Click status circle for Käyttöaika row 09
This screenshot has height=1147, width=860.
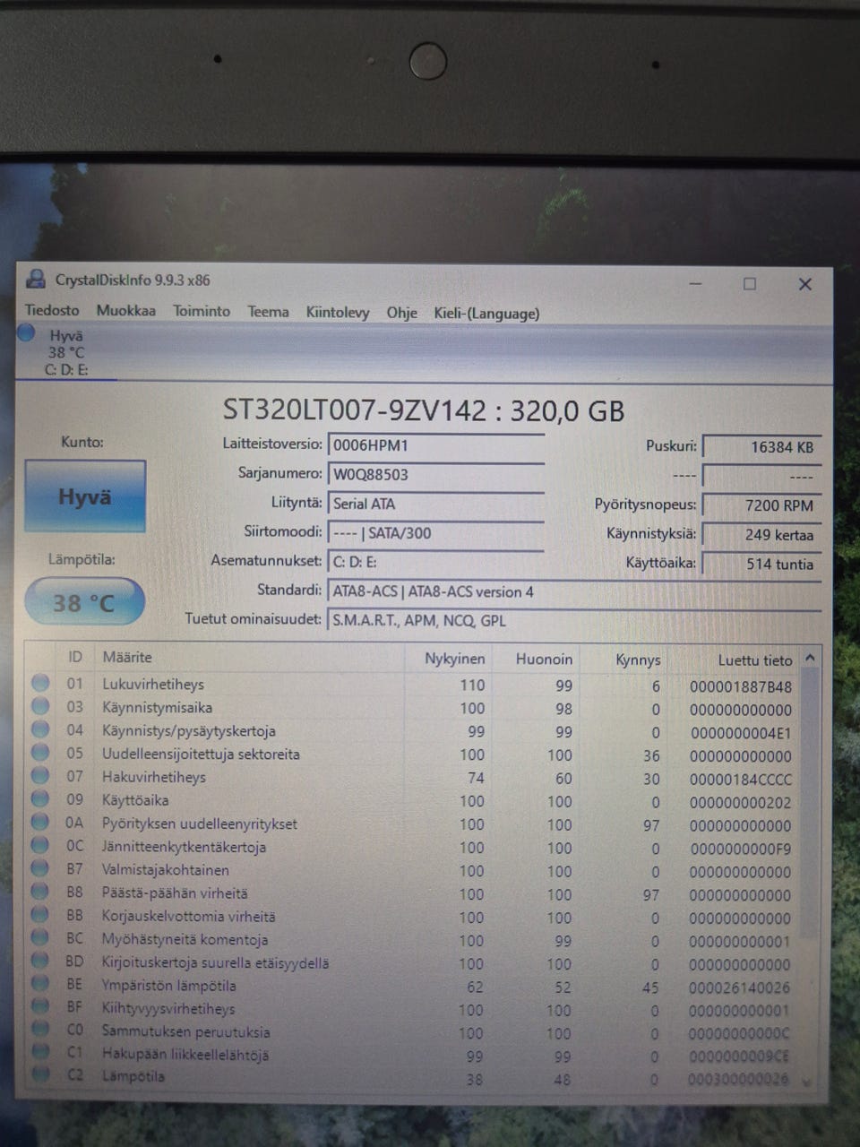tap(40, 799)
